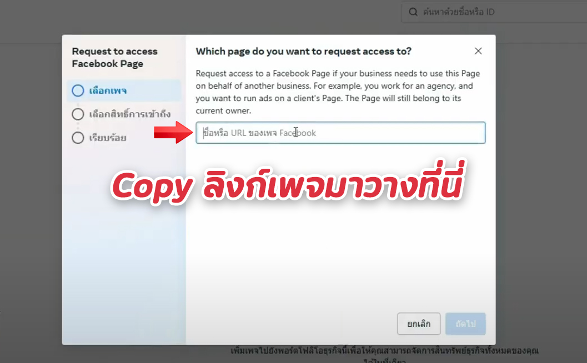Click the magnifier search icon at top
This screenshot has height=363, width=587.
(413, 12)
